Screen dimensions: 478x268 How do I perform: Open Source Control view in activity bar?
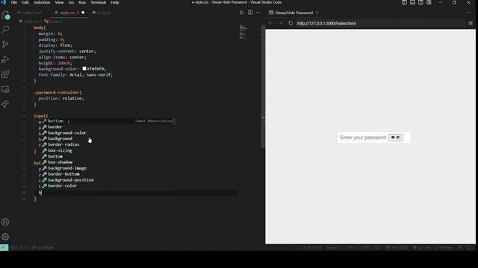pyautogui.click(x=5, y=45)
